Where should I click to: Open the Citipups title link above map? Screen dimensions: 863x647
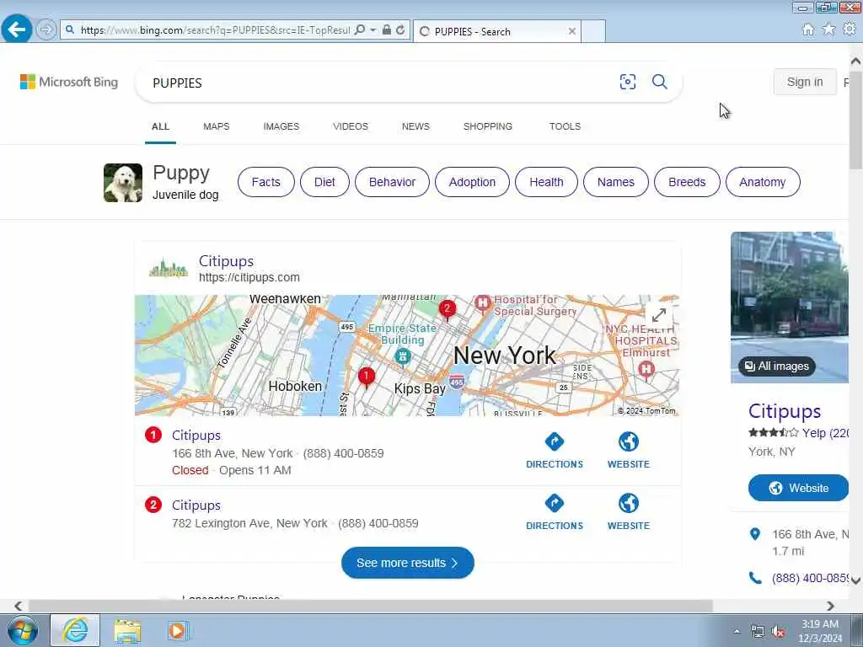226,261
